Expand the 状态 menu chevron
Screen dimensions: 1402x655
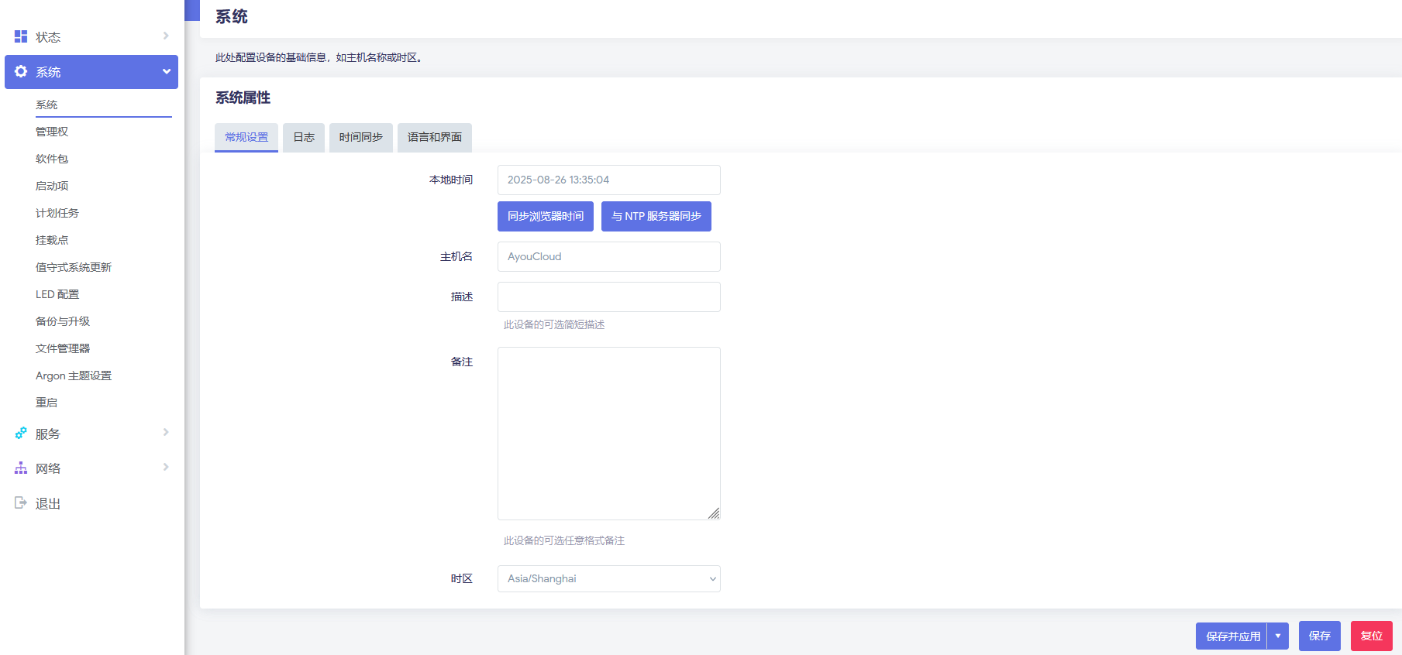coord(166,36)
